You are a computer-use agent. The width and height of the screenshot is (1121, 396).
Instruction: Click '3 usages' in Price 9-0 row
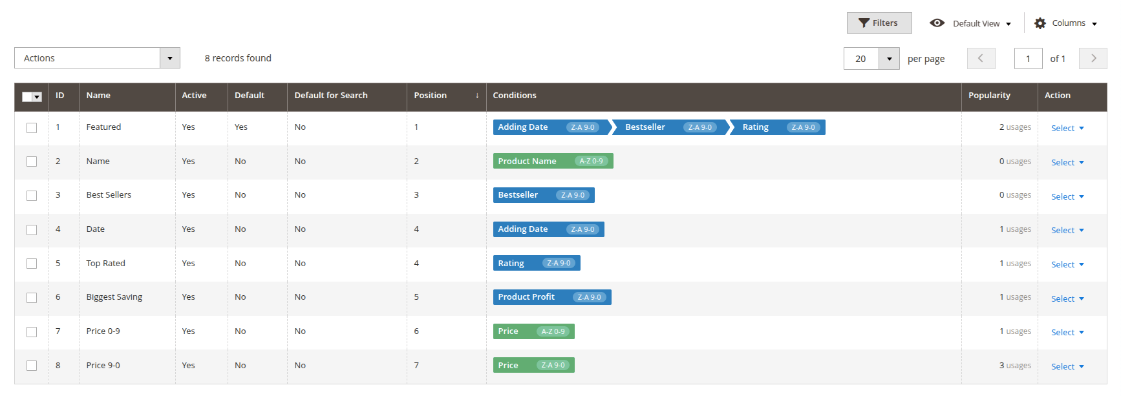click(1015, 365)
